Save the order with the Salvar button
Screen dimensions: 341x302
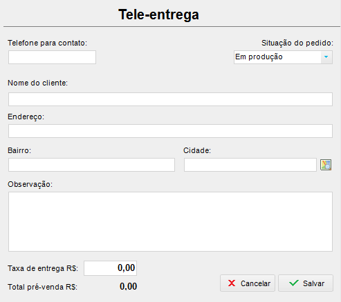(x=306, y=283)
